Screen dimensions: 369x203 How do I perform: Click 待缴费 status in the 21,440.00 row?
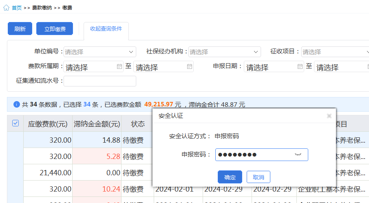coord(133,173)
